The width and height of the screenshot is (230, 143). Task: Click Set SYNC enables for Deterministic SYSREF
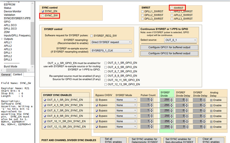144,140
